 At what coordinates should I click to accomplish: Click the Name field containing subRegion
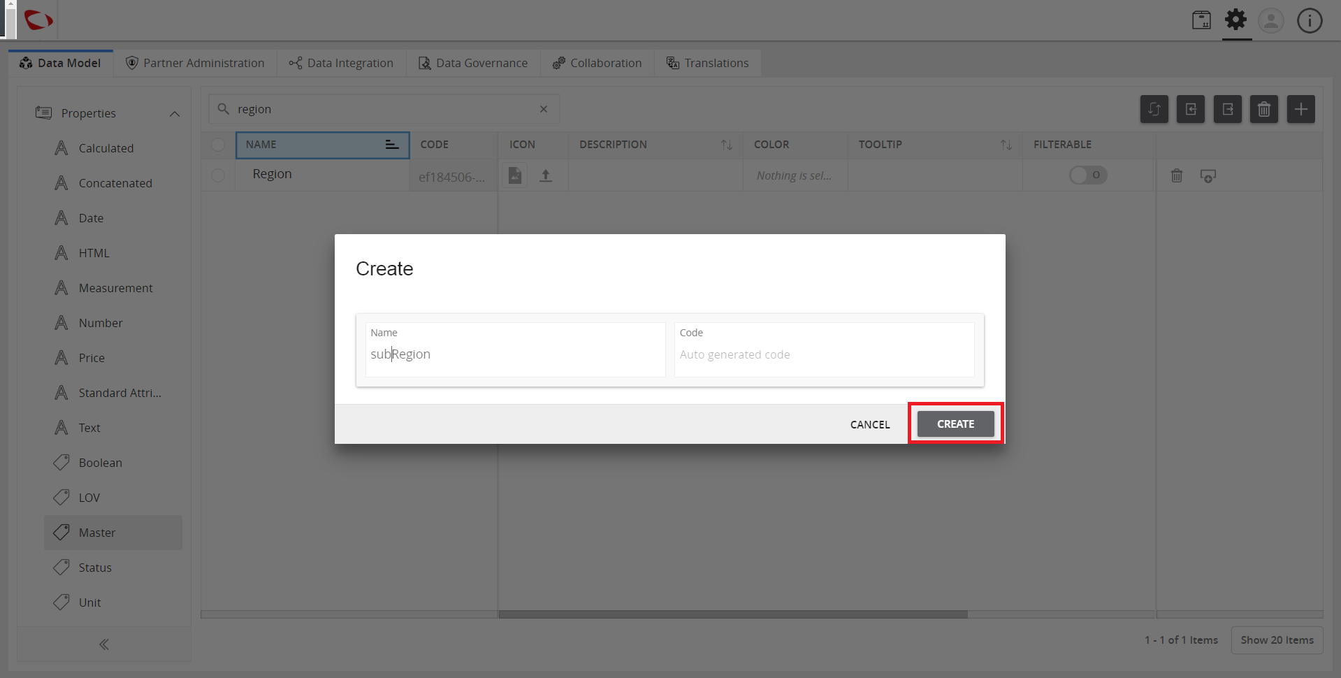click(515, 349)
